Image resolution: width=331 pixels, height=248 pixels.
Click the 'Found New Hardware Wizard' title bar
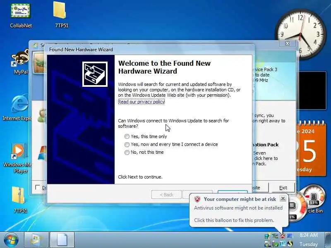coord(149,50)
